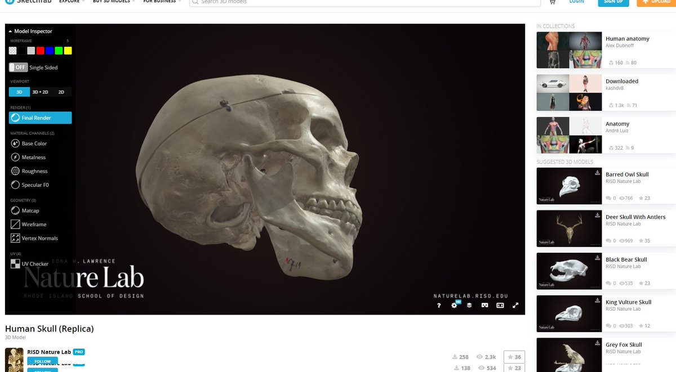Click the RISD Nature Lab author name
This screenshot has height=372, width=676.
tap(48, 352)
